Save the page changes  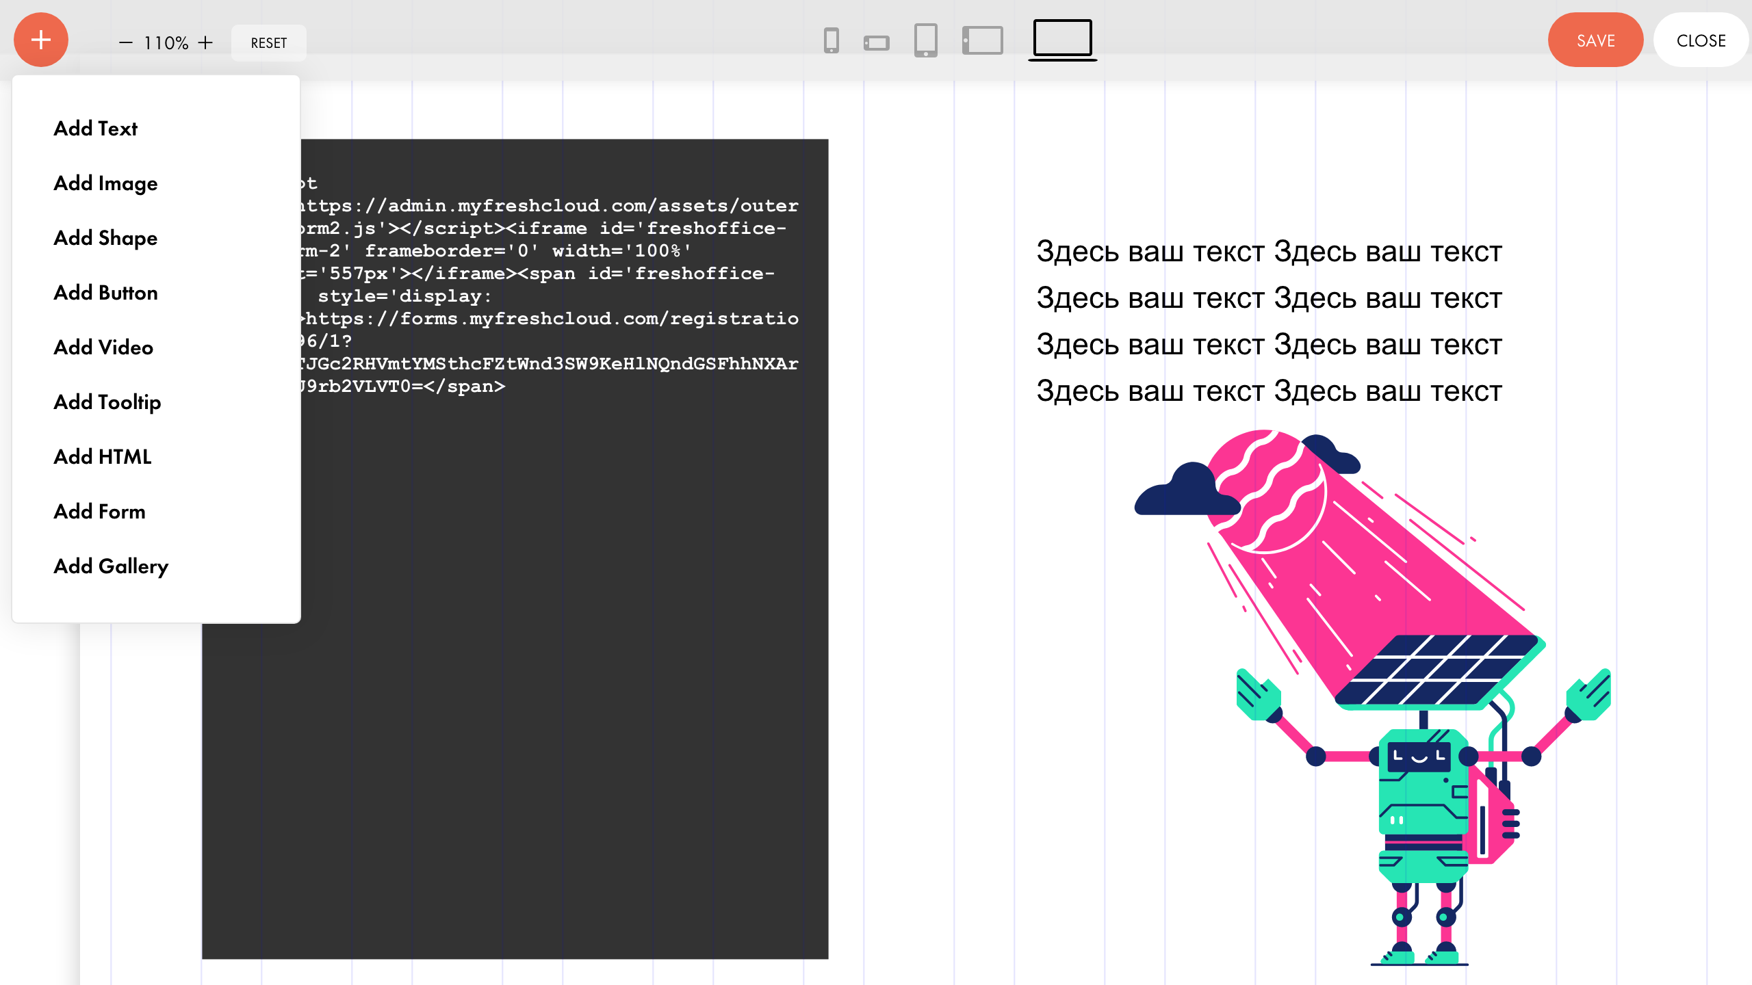point(1596,40)
